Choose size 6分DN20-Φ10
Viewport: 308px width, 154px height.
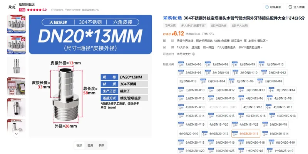tap(189, 134)
